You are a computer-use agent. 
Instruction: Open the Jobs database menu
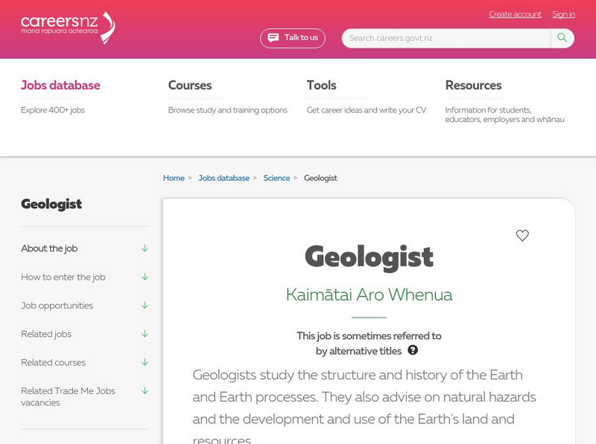(60, 86)
